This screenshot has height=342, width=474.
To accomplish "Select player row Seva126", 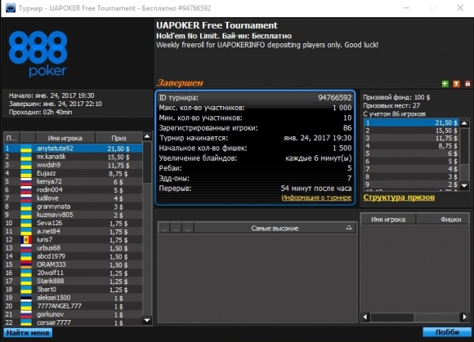I will [73, 223].
